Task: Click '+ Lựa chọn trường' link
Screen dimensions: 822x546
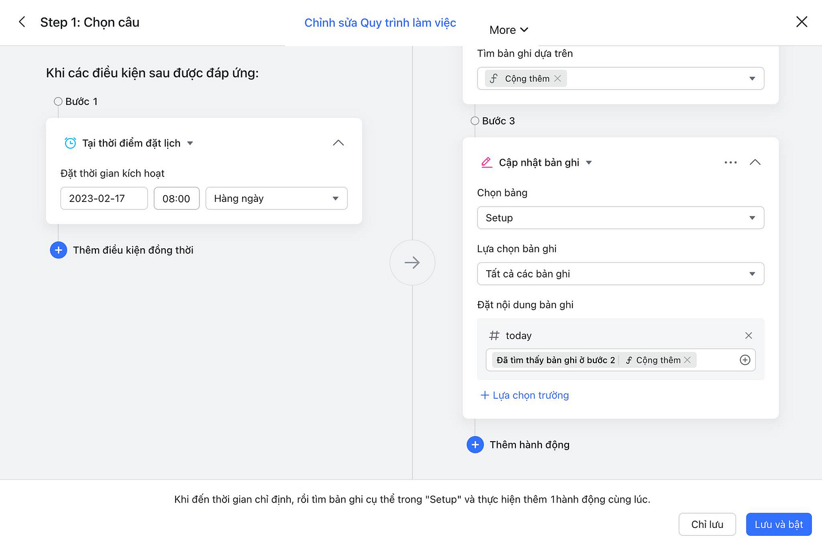Action: pyautogui.click(x=524, y=395)
